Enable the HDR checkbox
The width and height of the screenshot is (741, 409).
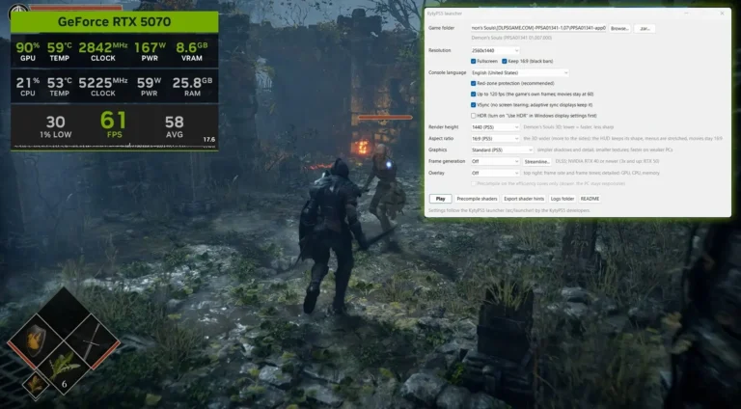coord(473,116)
